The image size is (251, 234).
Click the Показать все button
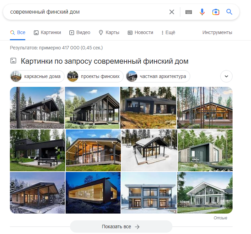121,227
